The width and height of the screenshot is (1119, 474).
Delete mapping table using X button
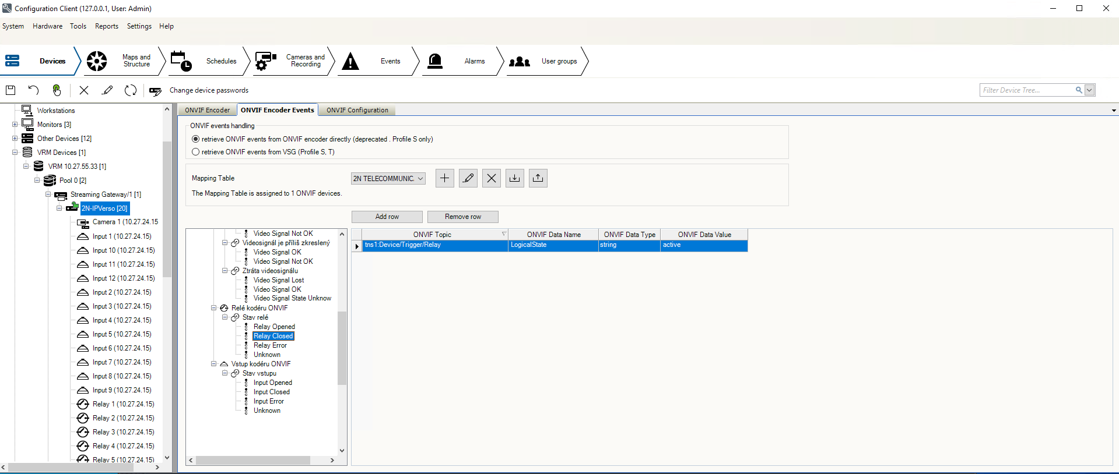491,178
